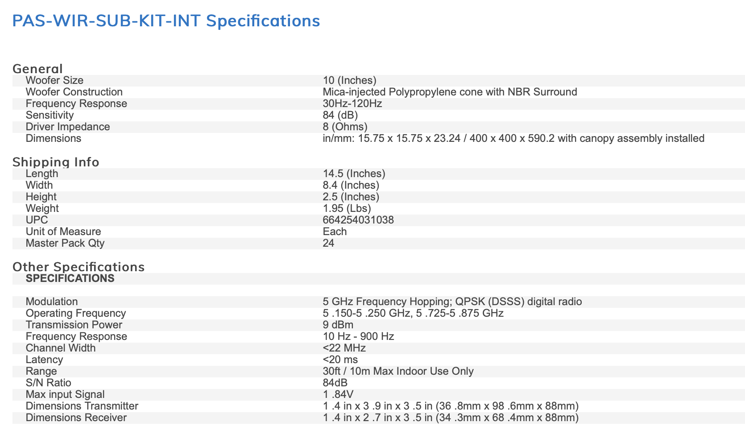Click the Woofer Size row label

[54, 80]
